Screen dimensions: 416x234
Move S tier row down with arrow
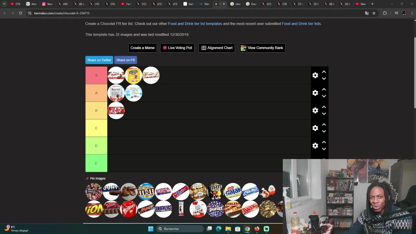click(324, 79)
